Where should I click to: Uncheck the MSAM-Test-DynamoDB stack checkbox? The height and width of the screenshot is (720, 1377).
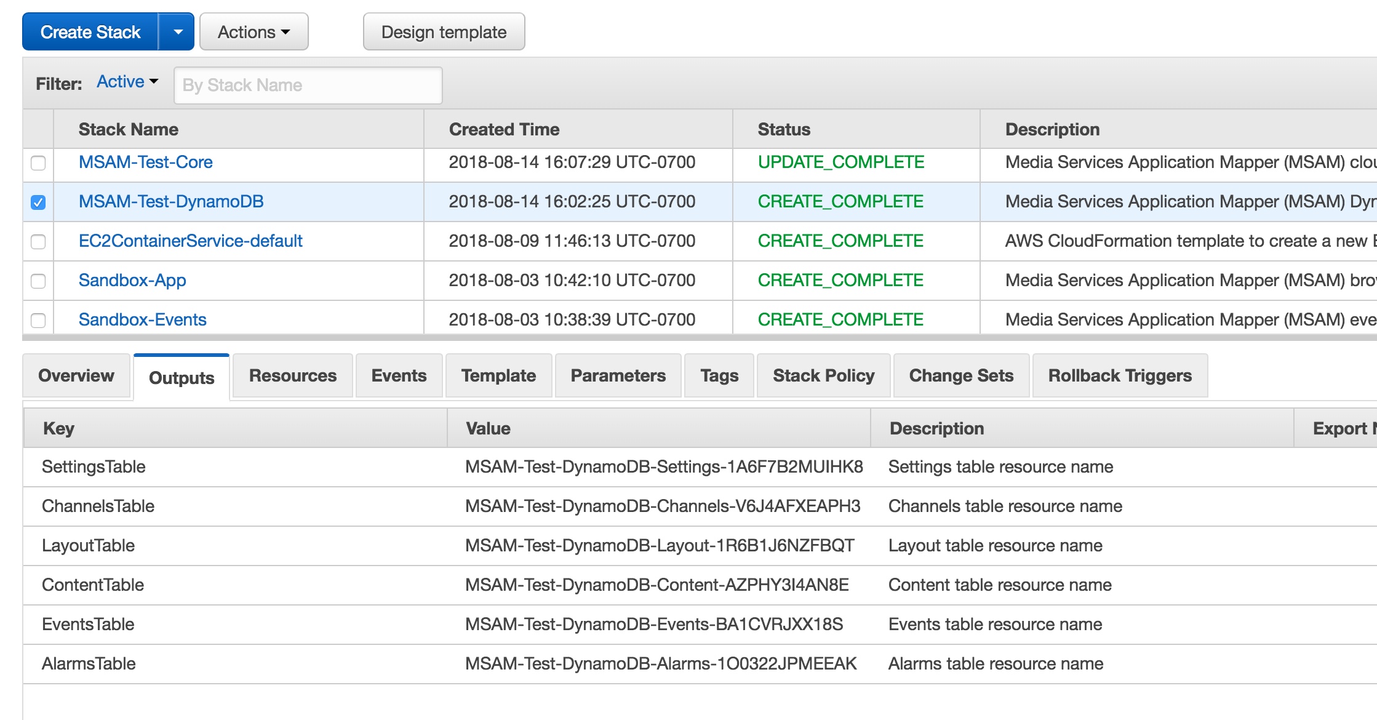tap(38, 202)
